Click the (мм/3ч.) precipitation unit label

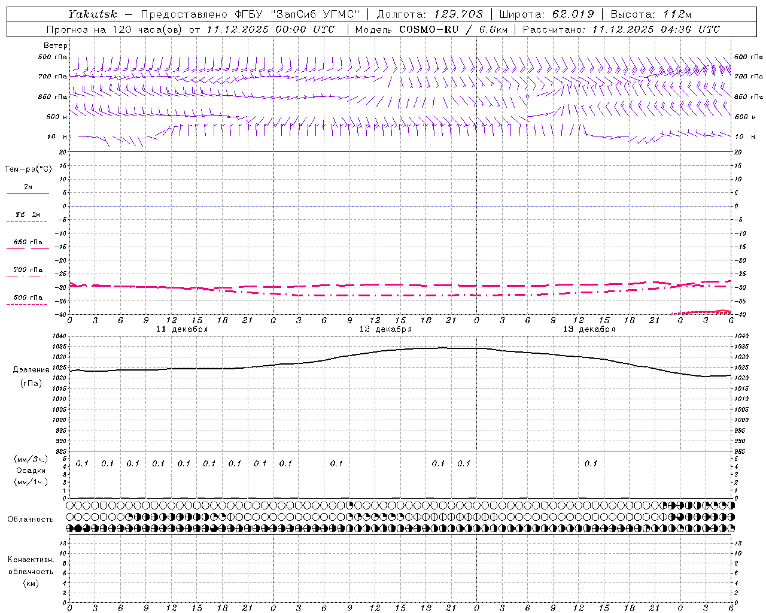pyautogui.click(x=31, y=460)
